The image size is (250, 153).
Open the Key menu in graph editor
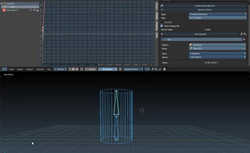49,69
